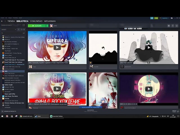180x135 pixels.
Task: Open the Ayuda menu
Action: [20, 18]
